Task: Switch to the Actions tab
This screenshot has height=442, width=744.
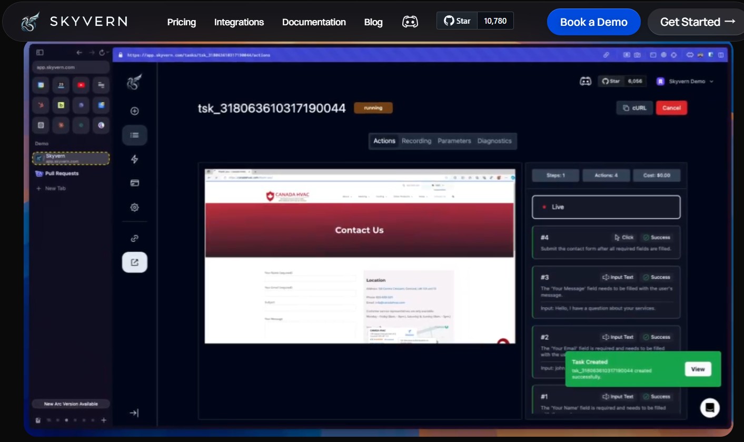Action: [x=384, y=141]
